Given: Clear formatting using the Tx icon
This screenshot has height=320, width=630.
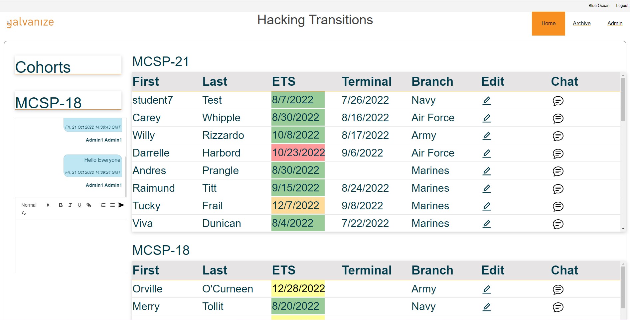Looking at the screenshot, I should pos(23,213).
